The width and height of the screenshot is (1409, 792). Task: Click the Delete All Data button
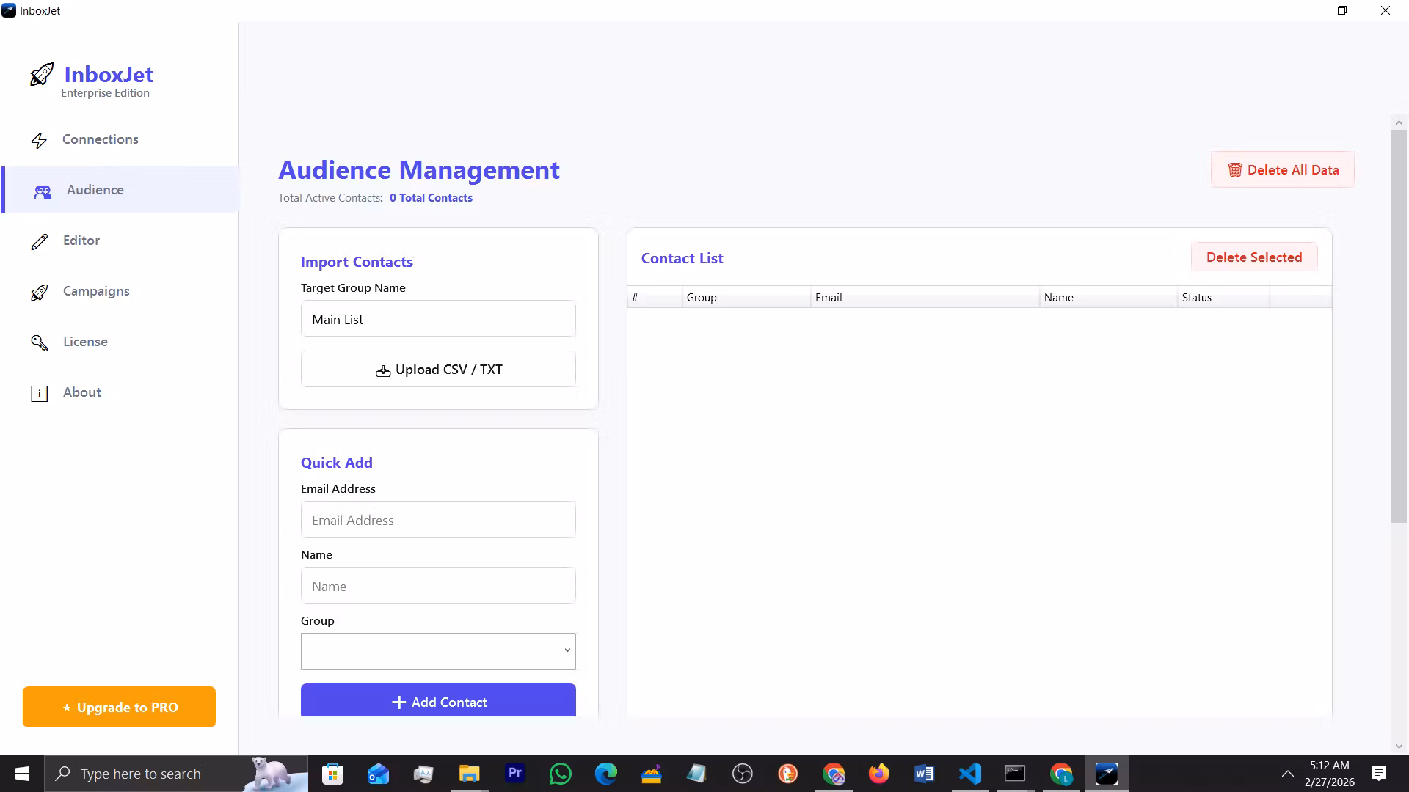pyautogui.click(x=1282, y=169)
